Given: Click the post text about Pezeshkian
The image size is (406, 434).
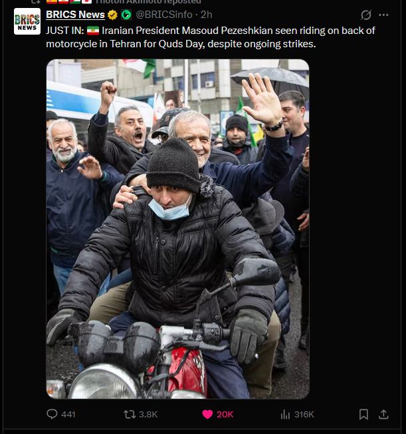Looking at the screenshot, I should tap(211, 37).
